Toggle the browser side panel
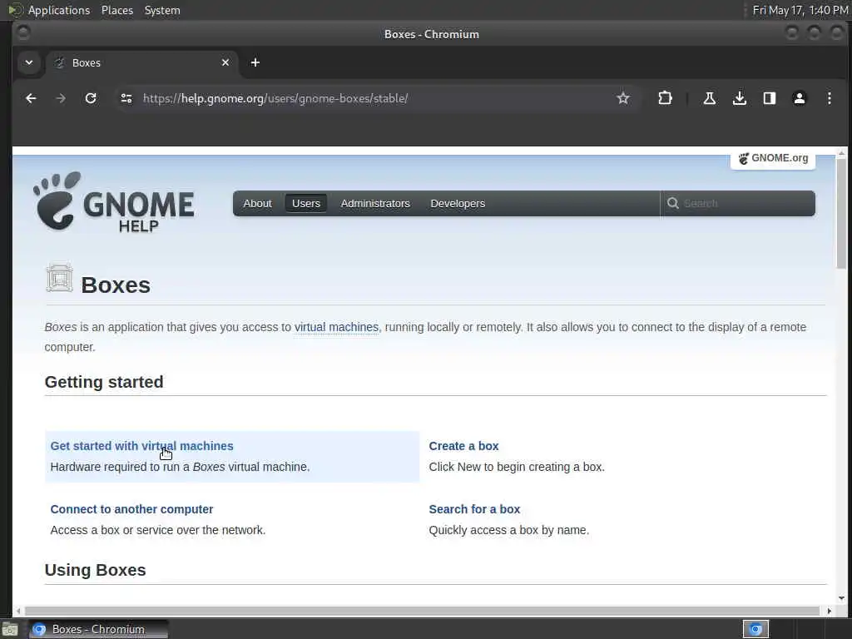852x639 pixels. 770,98
